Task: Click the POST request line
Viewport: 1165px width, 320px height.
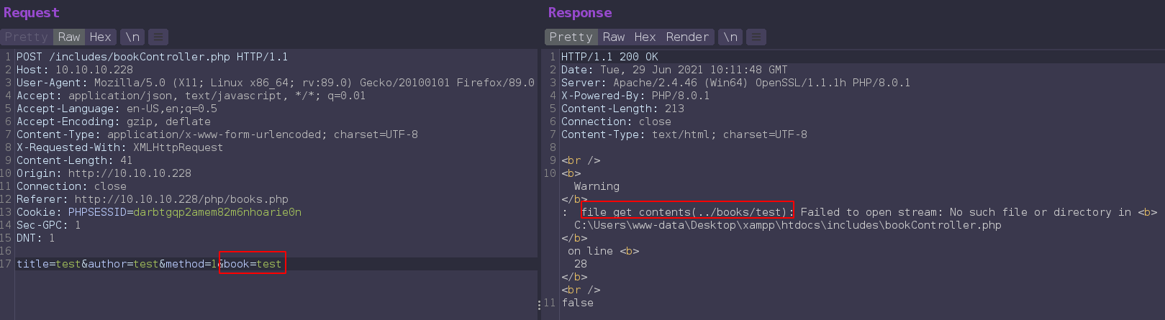Action: pyautogui.click(x=152, y=57)
